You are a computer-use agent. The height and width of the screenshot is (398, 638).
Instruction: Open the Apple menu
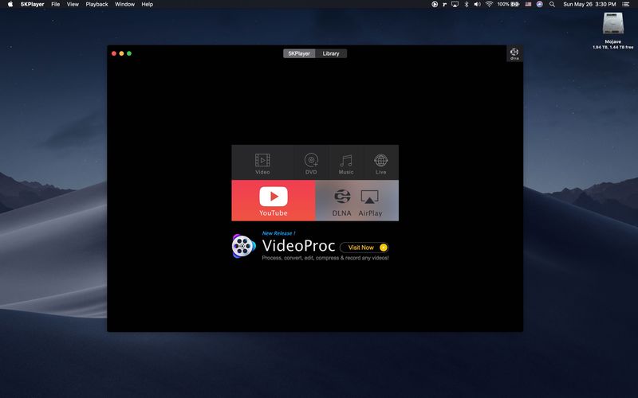click(x=10, y=4)
